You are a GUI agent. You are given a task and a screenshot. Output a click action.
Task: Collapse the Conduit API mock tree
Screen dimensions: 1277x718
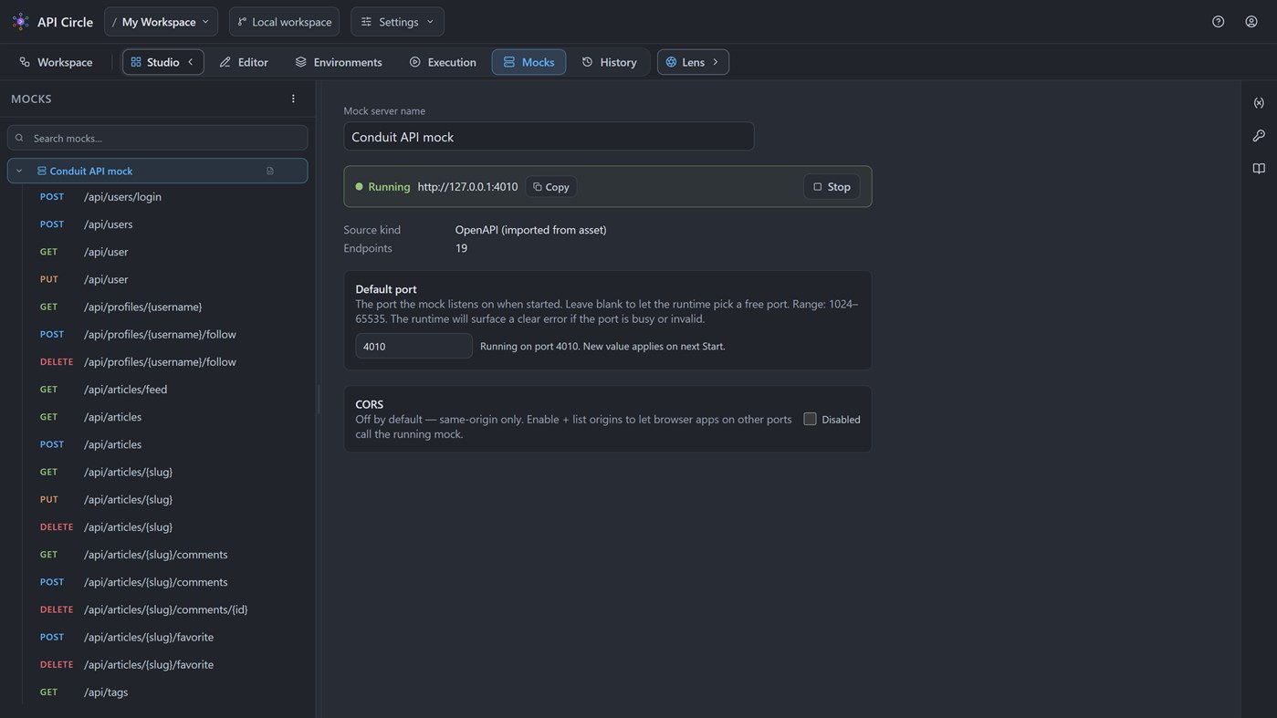click(19, 171)
